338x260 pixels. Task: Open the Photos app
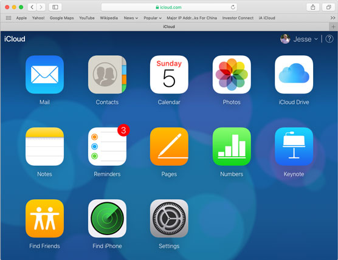pos(232,75)
